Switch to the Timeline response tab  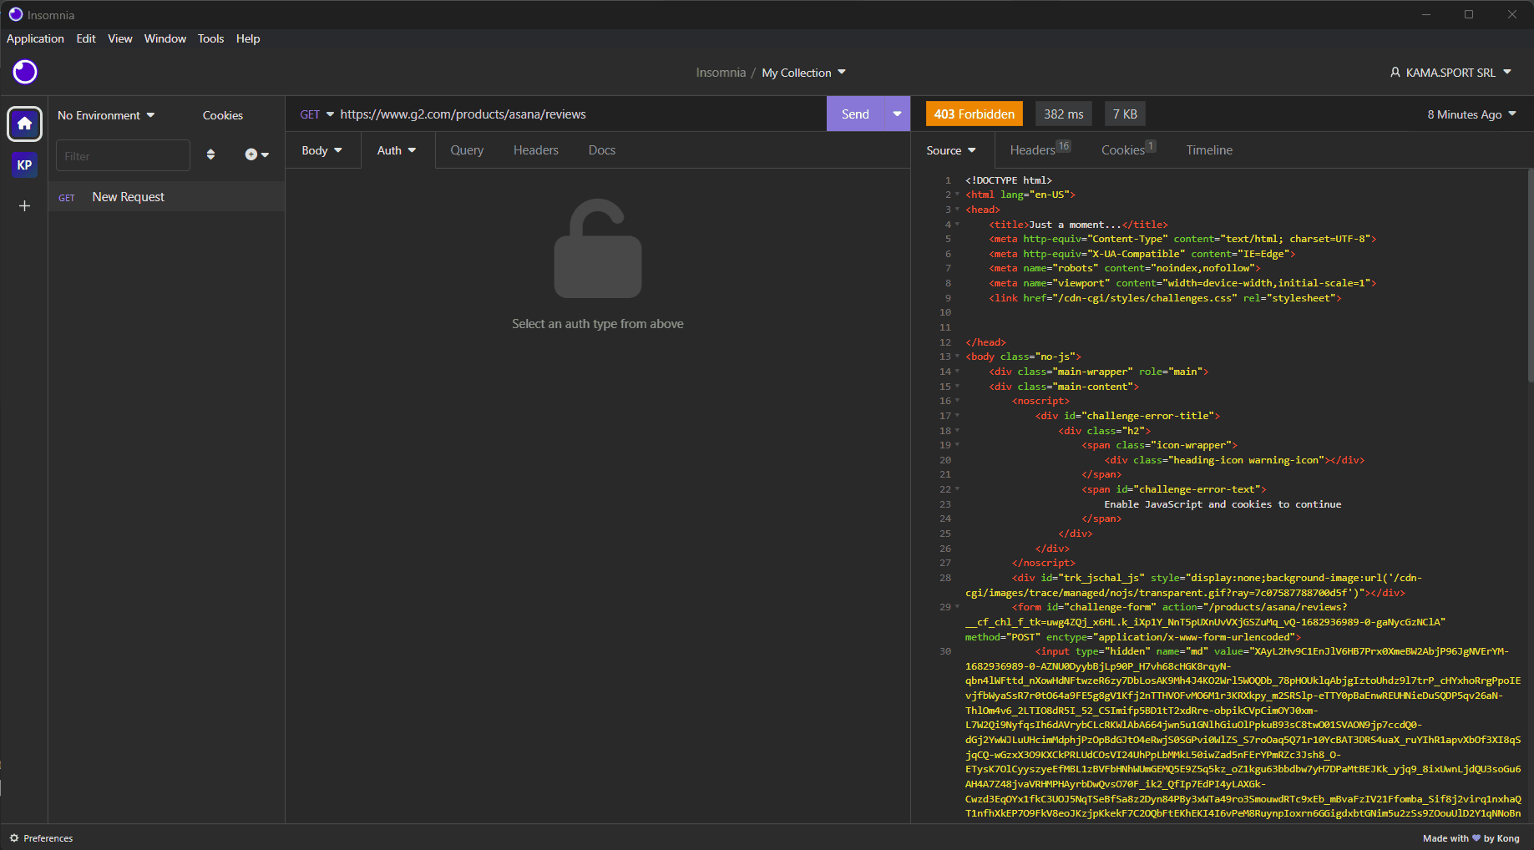click(1209, 150)
